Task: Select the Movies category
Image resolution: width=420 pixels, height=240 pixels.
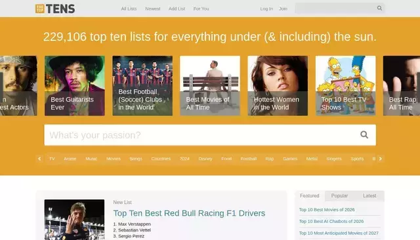Action: click(114, 159)
